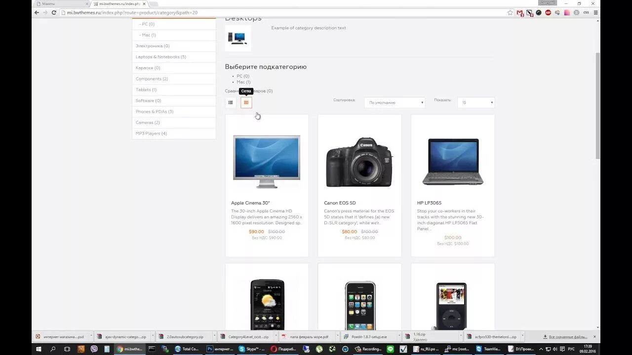Open the Chrome hamburger menu
This screenshot has width=632, height=355.
pos(595,13)
